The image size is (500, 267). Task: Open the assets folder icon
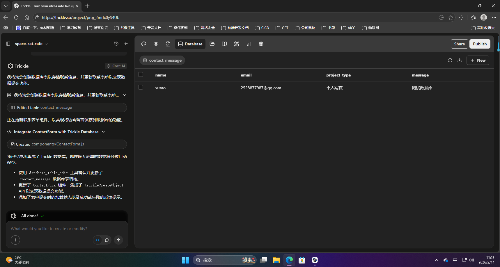pyautogui.click(x=212, y=44)
